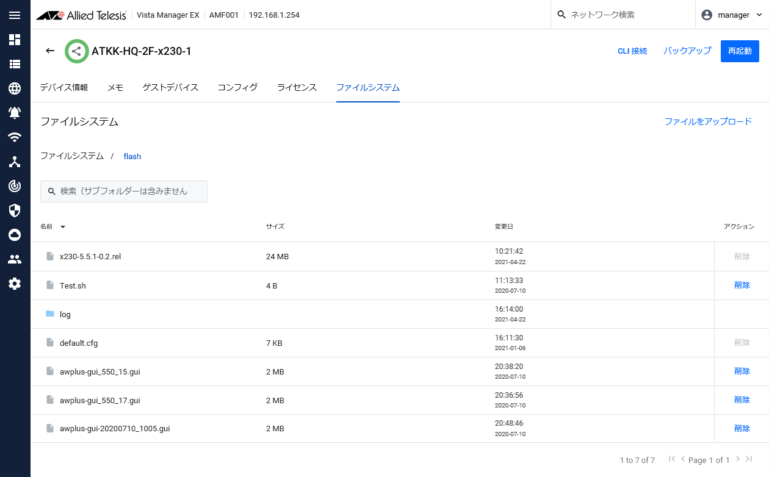Click the user management people icon
The width and height of the screenshot is (769, 477).
click(x=15, y=259)
